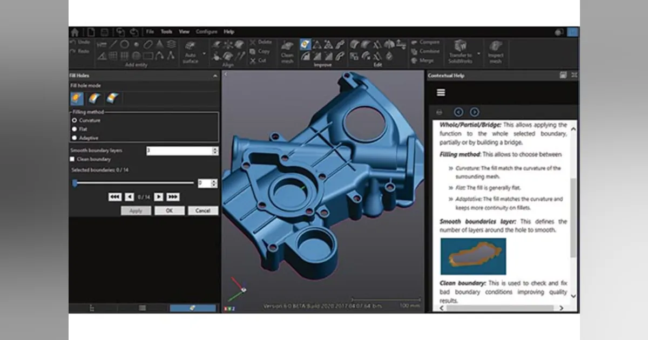Select the large sphere entity tool
648x340 pixels.
(136, 56)
